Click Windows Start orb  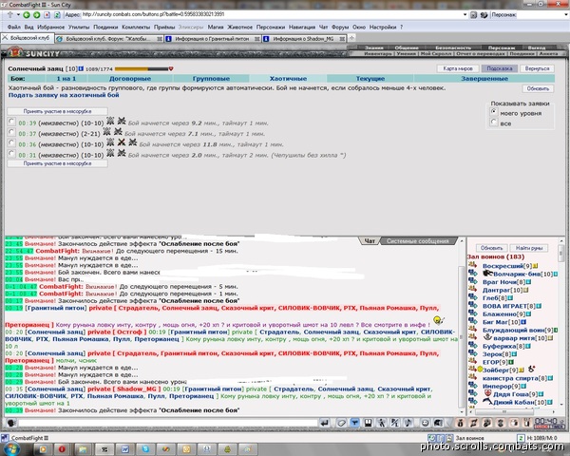10,449
